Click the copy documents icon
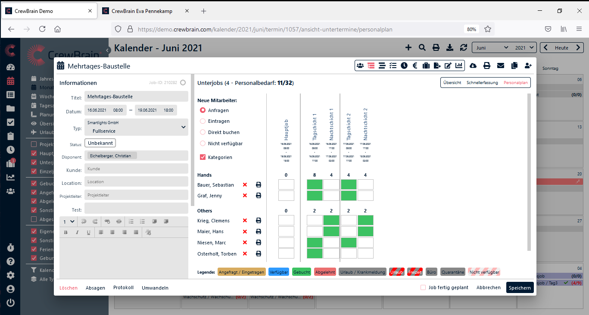Viewport: 589px width, 315px height. pos(514,65)
